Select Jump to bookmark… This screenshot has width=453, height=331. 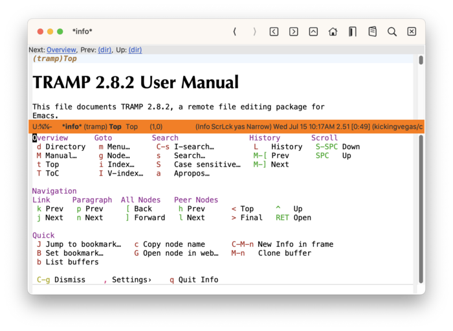click(x=79, y=245)
